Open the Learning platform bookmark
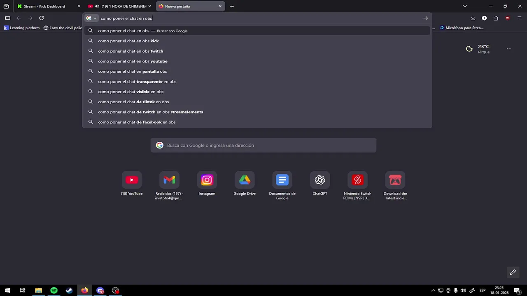This screenshot has width=527, height=296. (x=22, y=28)
